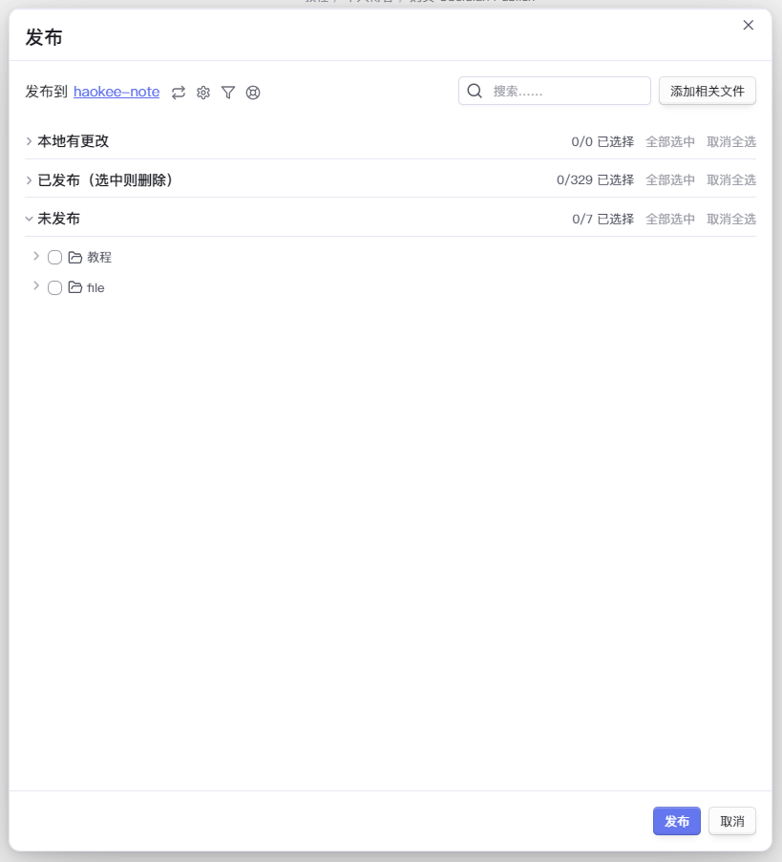Click the folder icon next to 教程
Screen dimensions: 782x862
click(75, 257)
